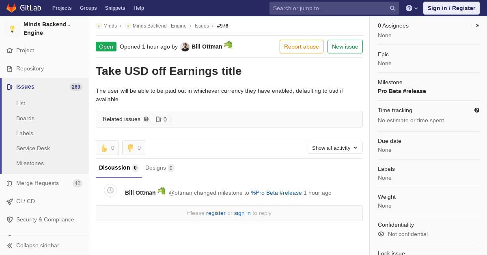
Task: Open the Projects menu in navbar
Action: pos(62,8)
